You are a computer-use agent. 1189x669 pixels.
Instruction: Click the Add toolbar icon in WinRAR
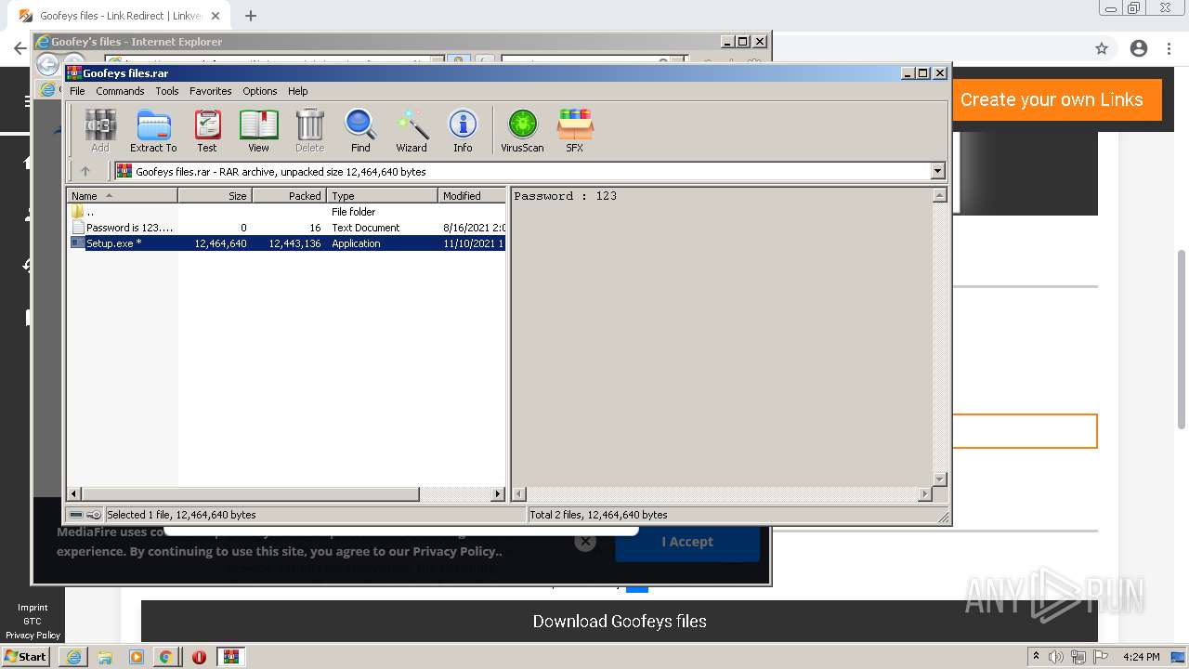99,130
